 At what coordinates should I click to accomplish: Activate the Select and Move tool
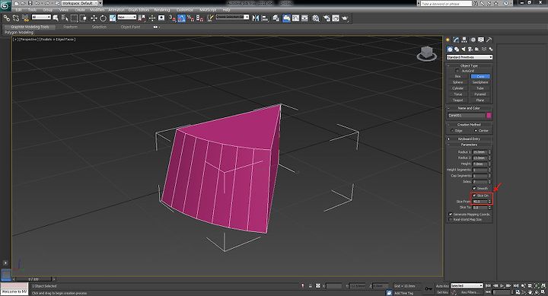coord(94,18)
